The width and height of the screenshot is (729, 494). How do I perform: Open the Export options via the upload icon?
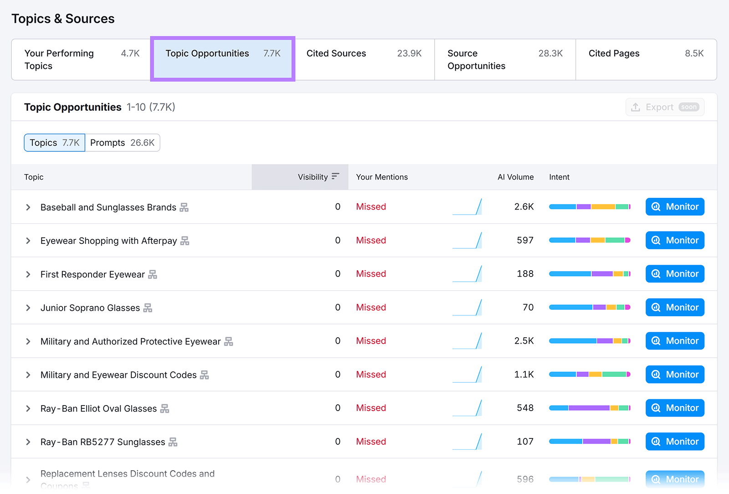(x=635, y=107)
